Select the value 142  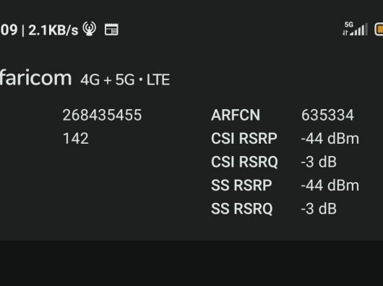[76, 139]
